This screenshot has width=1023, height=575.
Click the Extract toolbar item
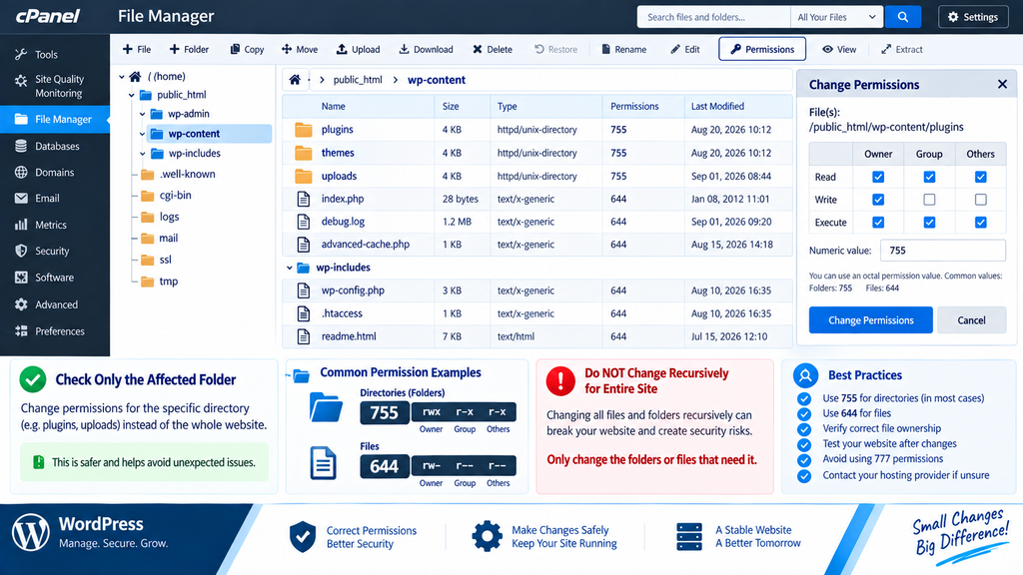point(902,49)
